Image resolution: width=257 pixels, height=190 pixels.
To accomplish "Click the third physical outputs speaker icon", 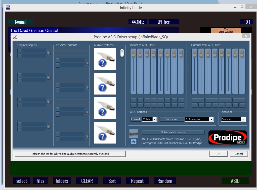I will coord(87,112).
